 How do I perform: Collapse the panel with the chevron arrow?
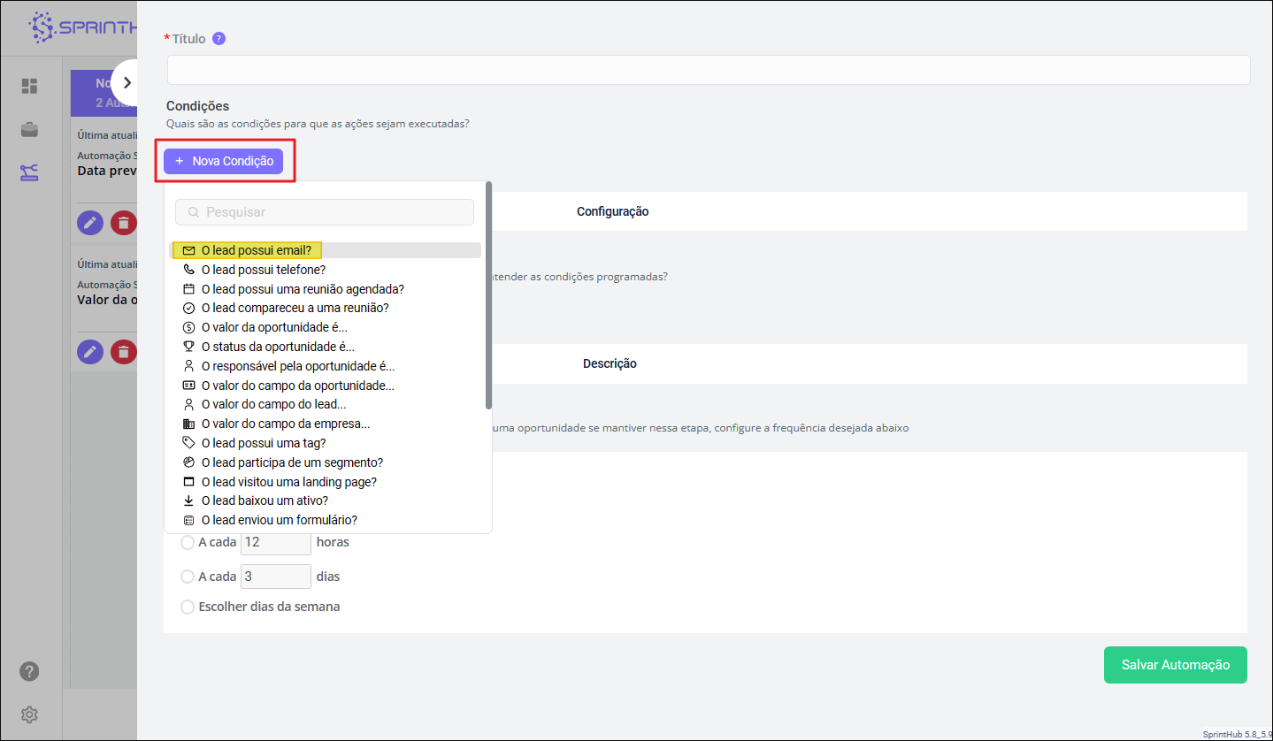[127, 82]
